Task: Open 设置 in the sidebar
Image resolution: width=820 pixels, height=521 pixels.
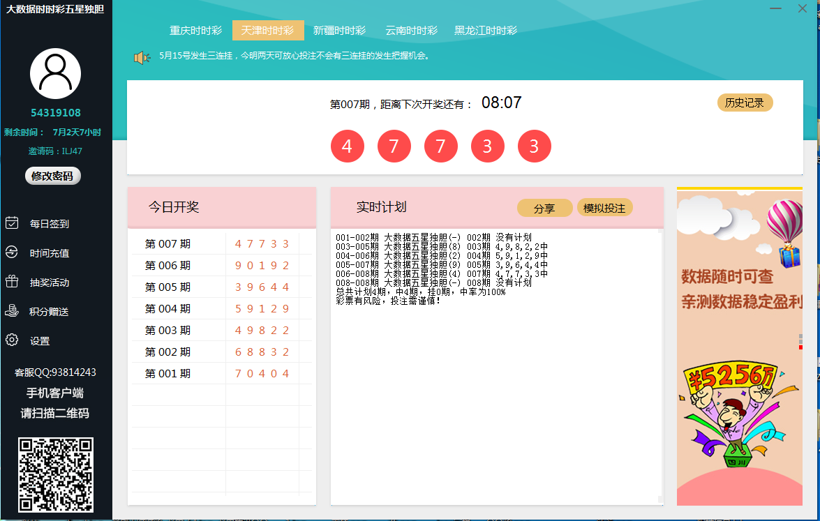Action: pyautogui.click(x=40, y=341)
